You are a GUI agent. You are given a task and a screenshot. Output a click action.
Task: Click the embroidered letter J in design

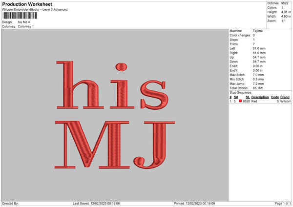152,145
